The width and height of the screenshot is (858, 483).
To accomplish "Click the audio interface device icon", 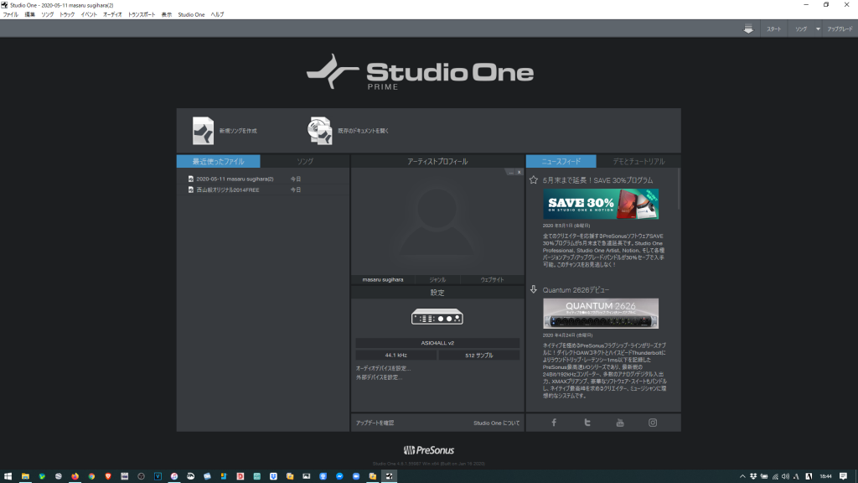I will coord(437,317).
